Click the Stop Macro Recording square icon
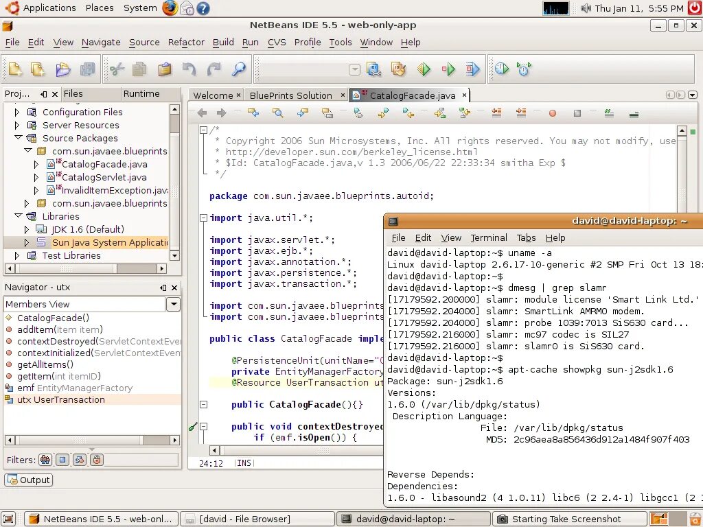This screenshot has height=527, width=703. coord(577,113)
